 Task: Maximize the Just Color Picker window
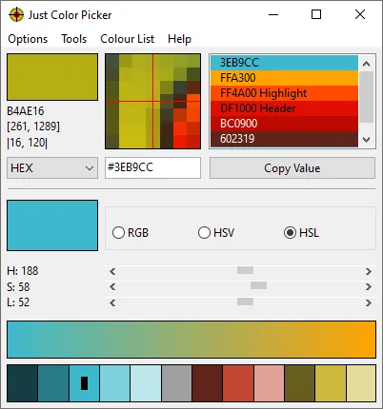[316, 14]
